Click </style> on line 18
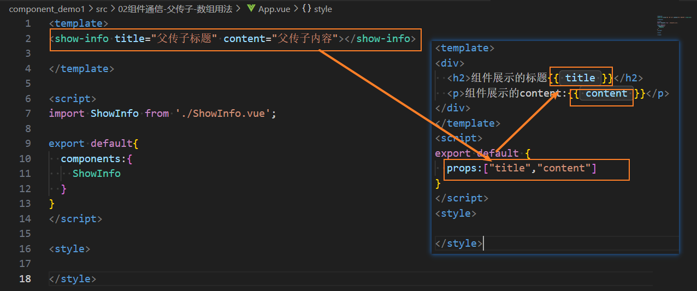The width and height of the screenshot is (697, 291). [73, 278]
